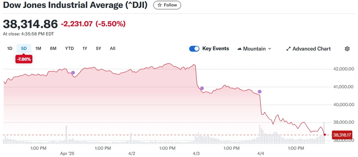Open chart settings gear icon
The image size is (358, 157).
click(x=347, y=49)
